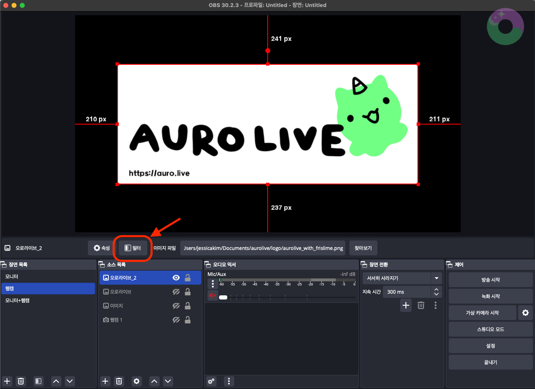Delete the selected scene with trash icon
The height and width of the screenshot is (389, 535).
click(21, 381)
